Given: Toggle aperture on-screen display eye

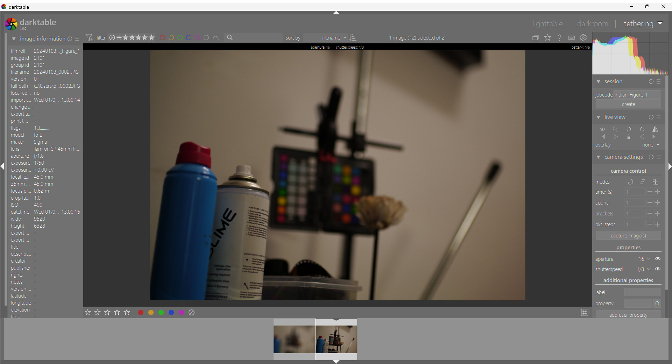Looking at the screenshot, I should [x=658, y=259].
